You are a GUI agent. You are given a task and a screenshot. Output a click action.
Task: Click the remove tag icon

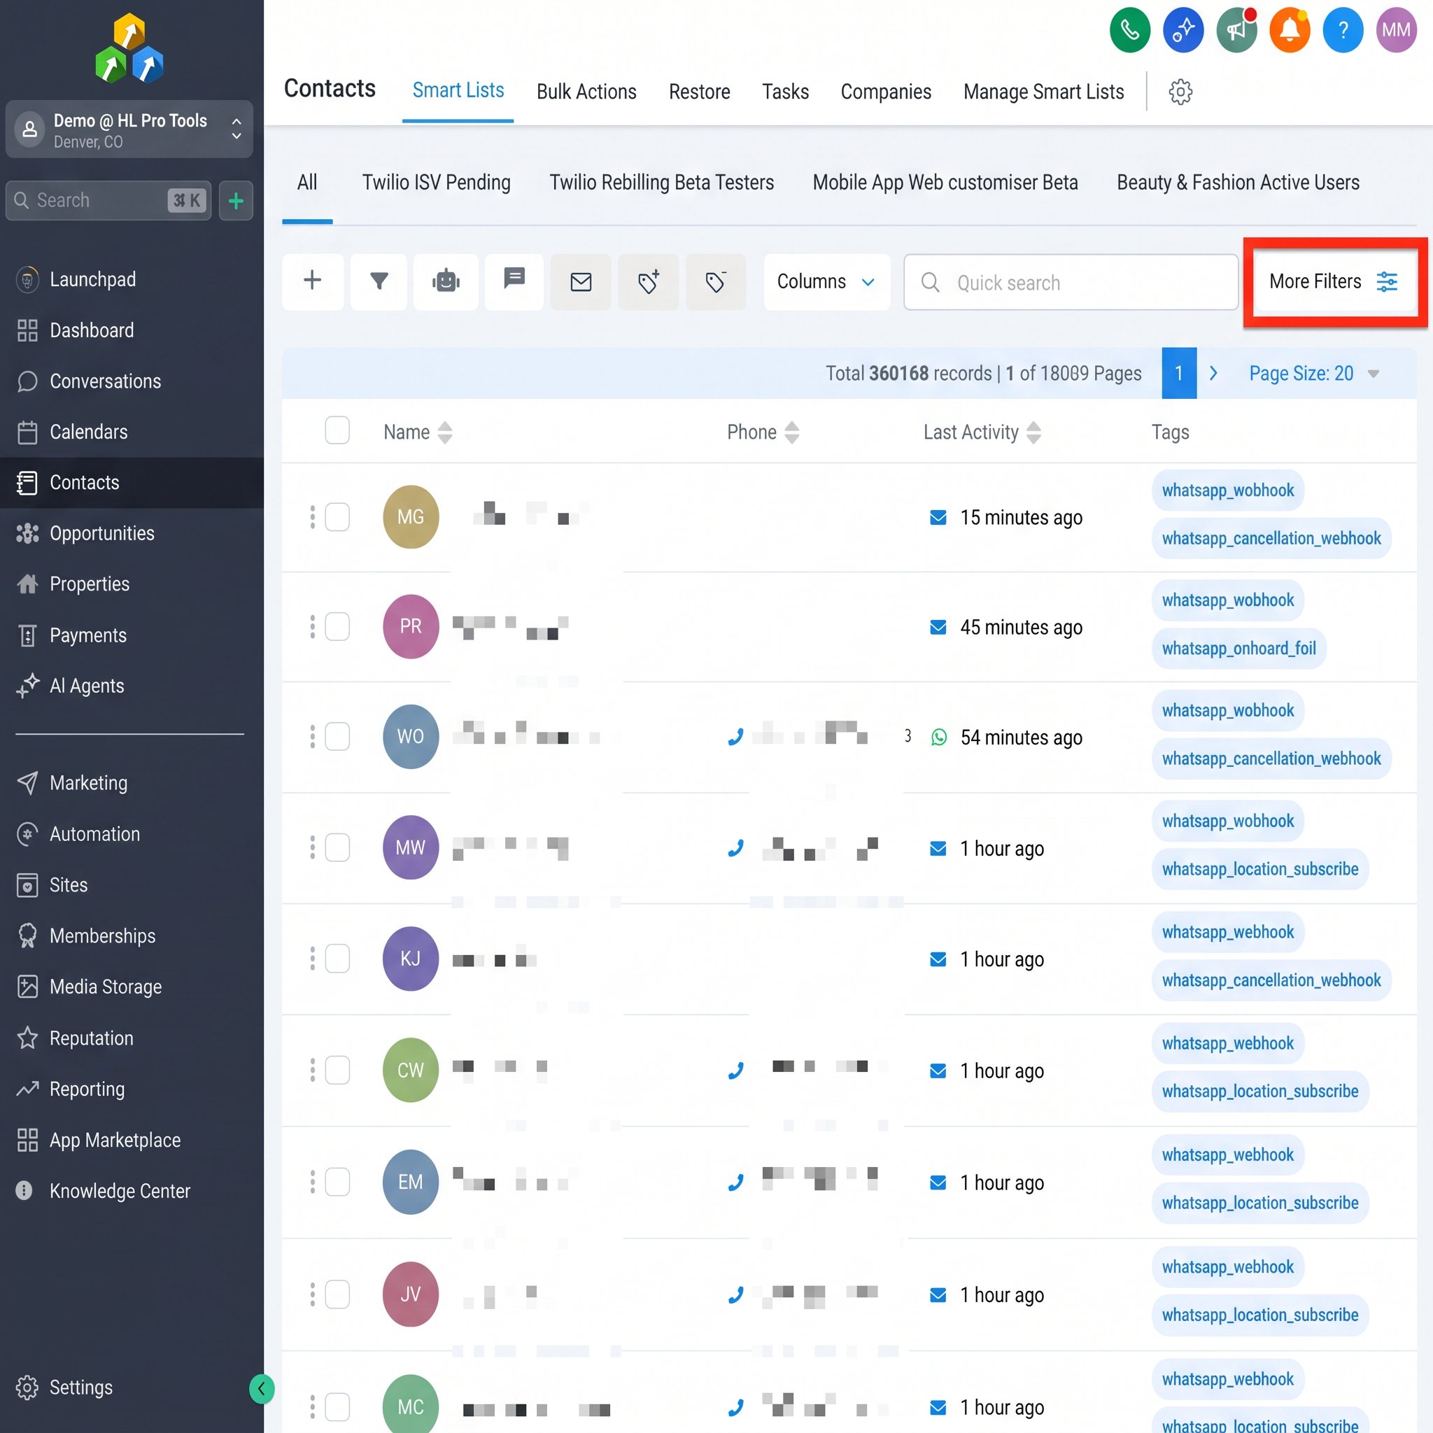point(716,281)
